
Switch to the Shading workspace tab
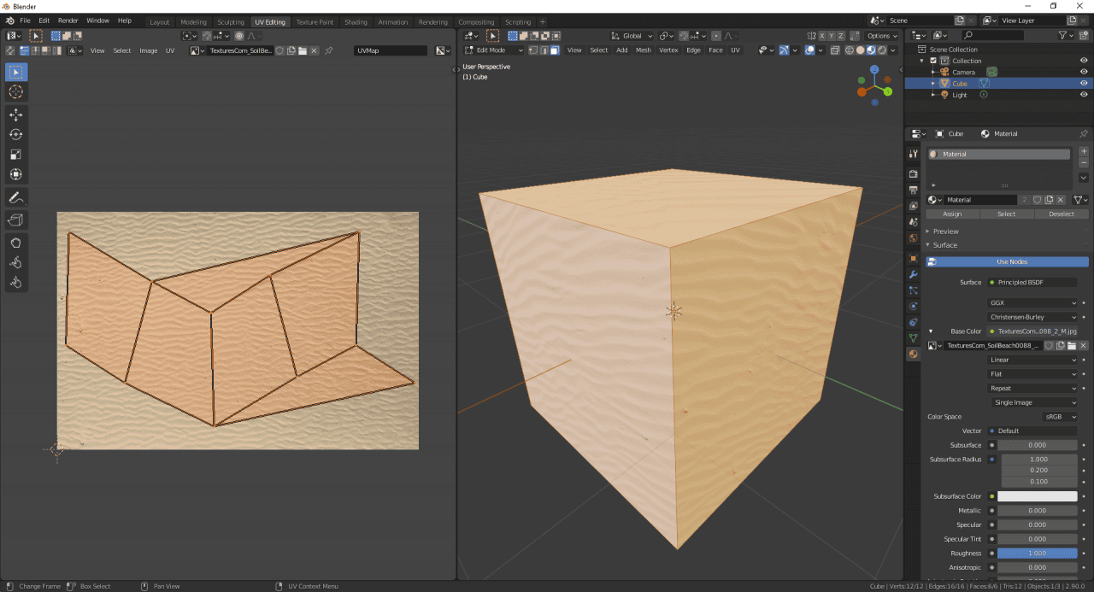356,22
